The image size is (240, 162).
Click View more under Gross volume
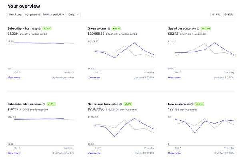point(94,78)
